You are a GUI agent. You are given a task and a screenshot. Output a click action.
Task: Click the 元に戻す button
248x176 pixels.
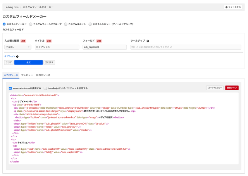pyautogui.click(x=49, y=62)
